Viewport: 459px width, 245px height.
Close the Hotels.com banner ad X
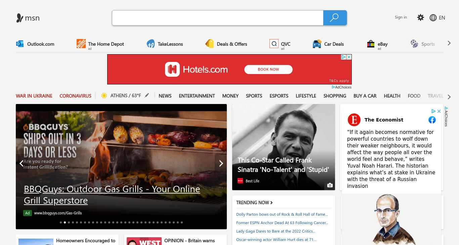point(349,57)
